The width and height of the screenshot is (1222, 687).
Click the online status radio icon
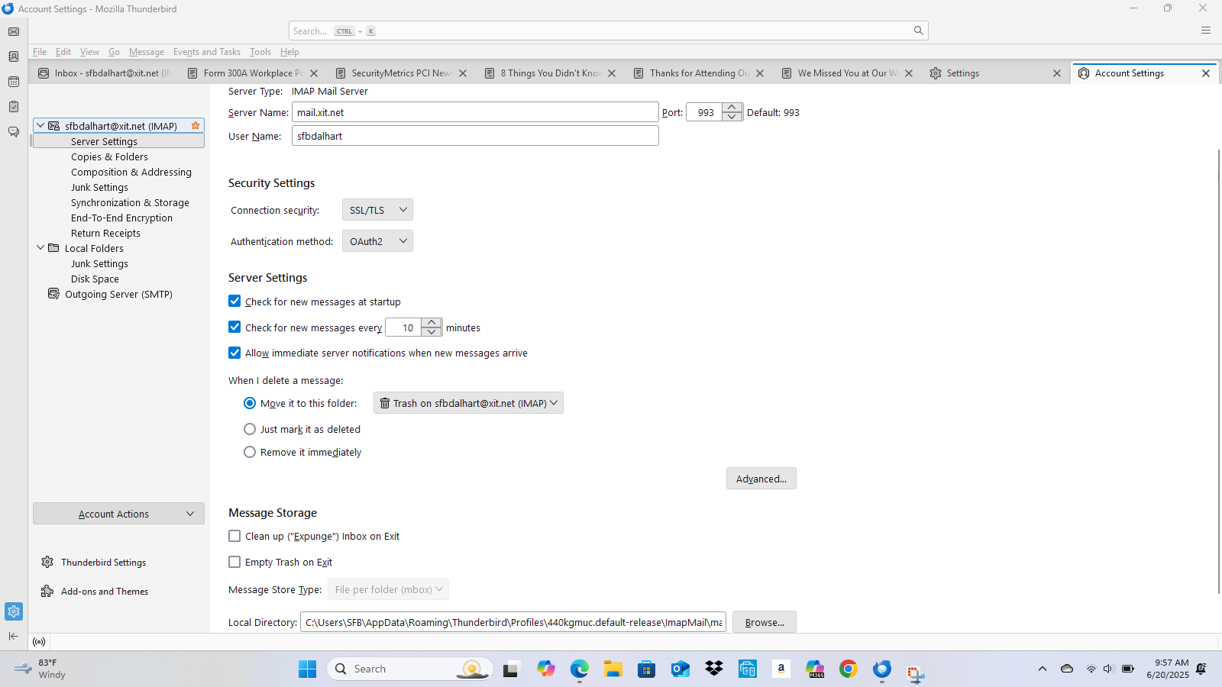[39, 642]
